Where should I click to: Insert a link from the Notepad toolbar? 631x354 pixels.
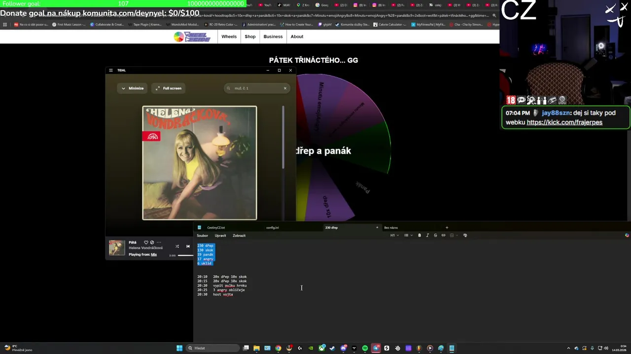click(x=443, y=236)
